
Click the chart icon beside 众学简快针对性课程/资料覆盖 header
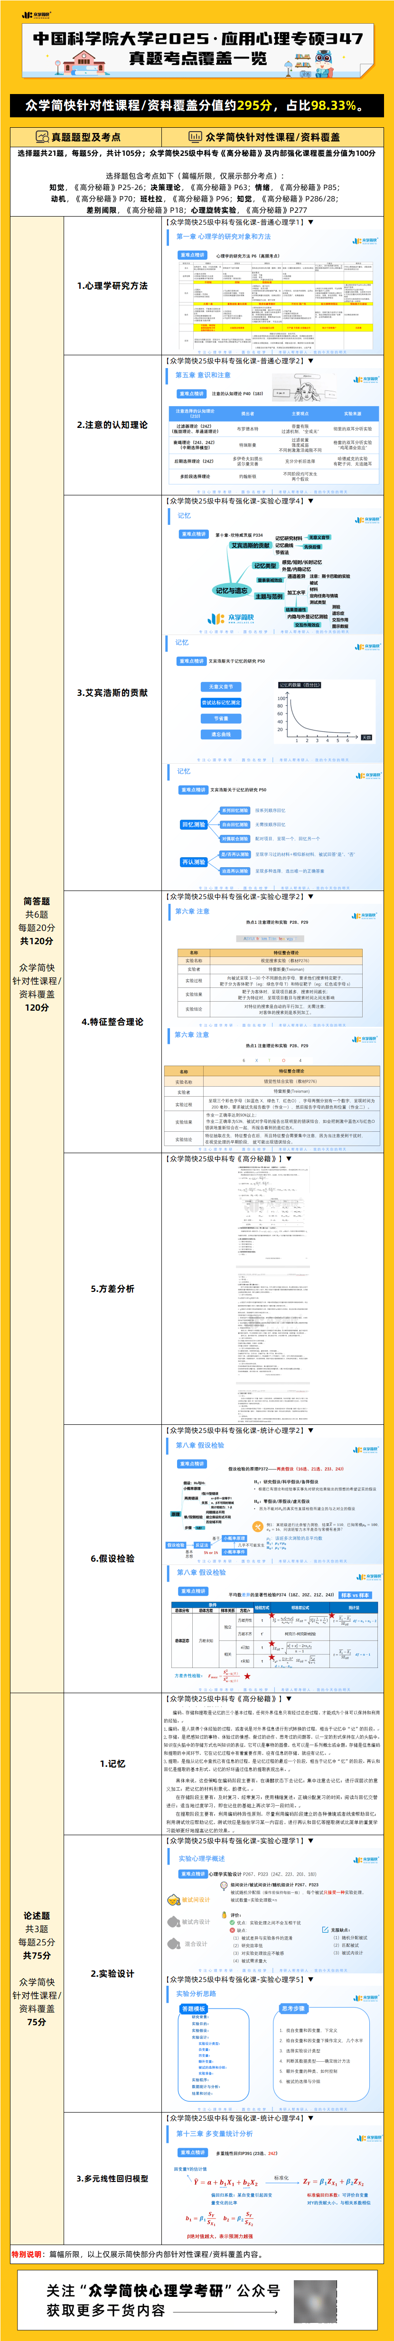194,136
